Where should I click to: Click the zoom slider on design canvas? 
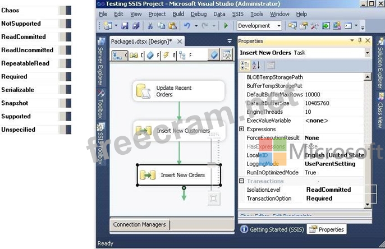[x=212, y=164]
